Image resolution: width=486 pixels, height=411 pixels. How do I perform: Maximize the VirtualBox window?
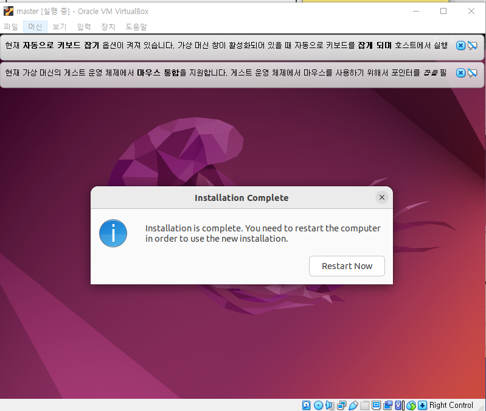point(443,11)
